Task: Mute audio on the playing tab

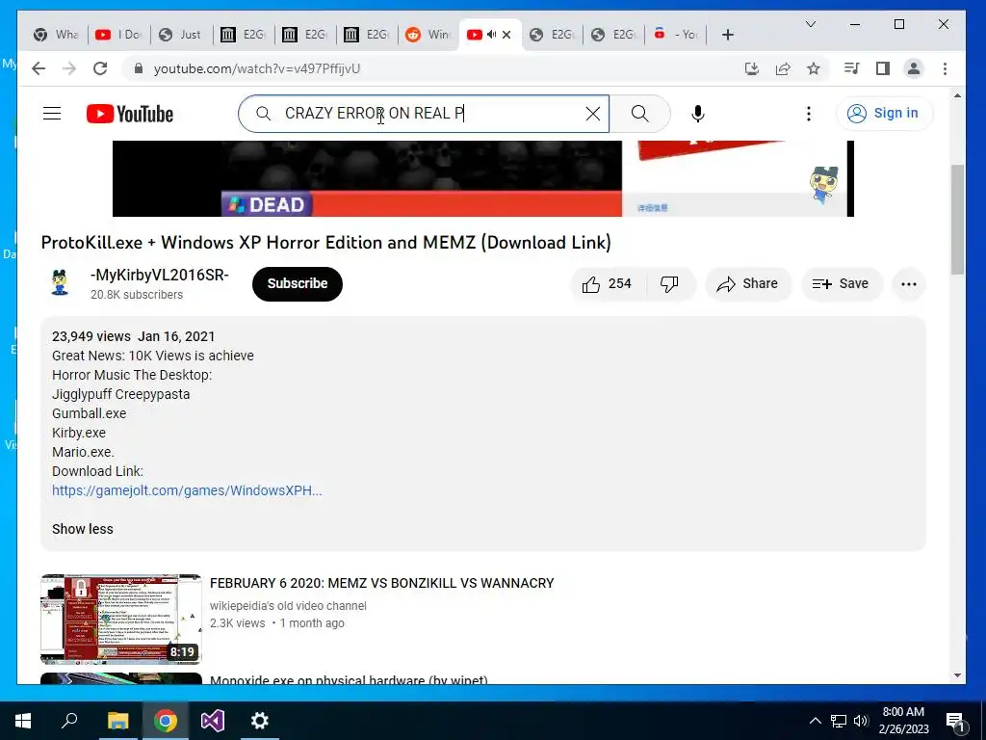Action: click(492, 35)
